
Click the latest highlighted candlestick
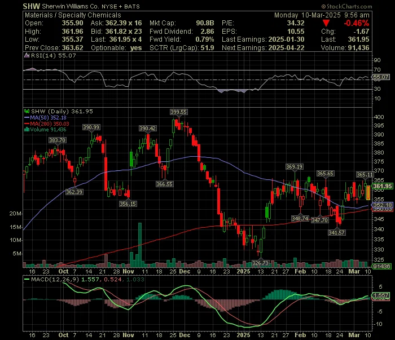(368, 193)
